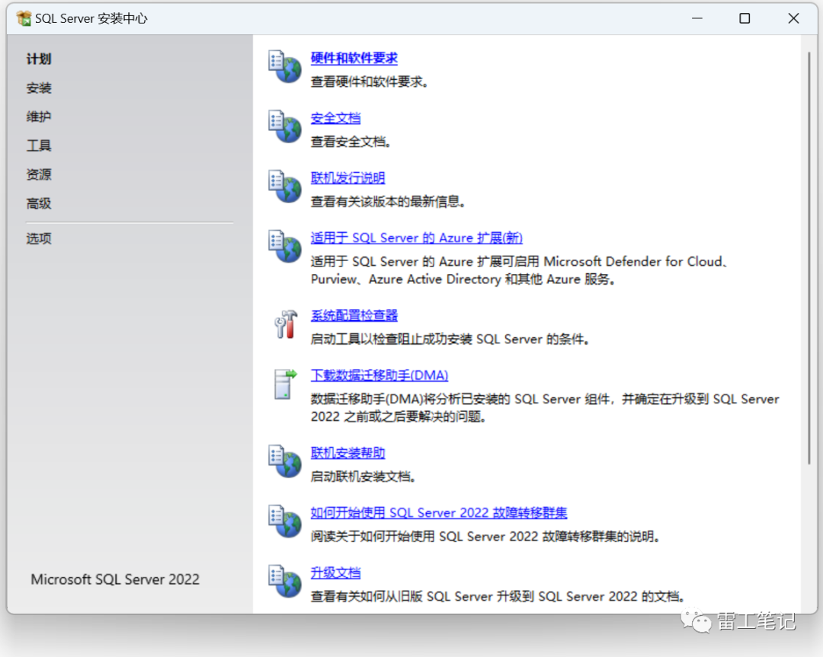
Task: Click the hammer-and-wrench icon for 系统配置检查器
Action: coord(286,324)
